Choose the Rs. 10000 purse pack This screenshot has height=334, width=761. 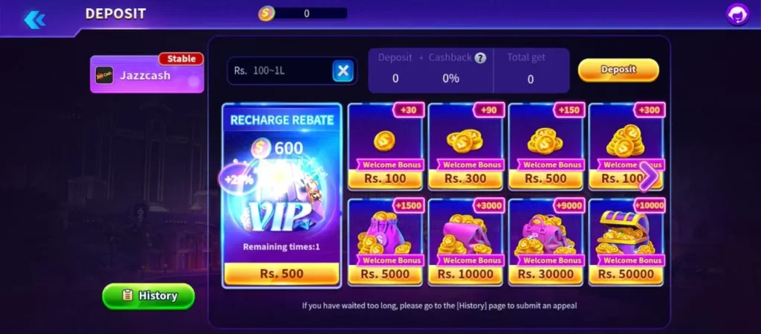[x=465, y=242]
